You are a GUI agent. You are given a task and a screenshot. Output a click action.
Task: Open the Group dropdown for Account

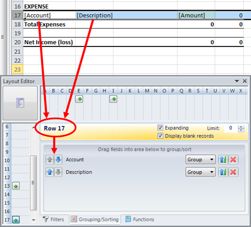point(200,159)
